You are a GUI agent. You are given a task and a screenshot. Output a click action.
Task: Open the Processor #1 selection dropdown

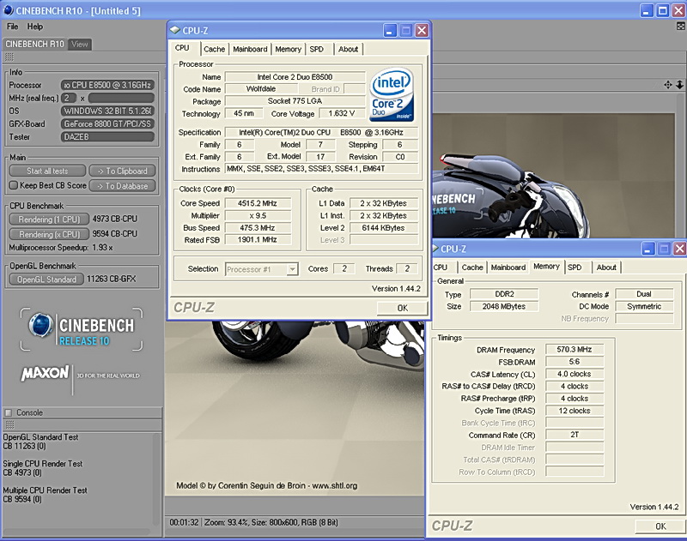coord(261,269)
